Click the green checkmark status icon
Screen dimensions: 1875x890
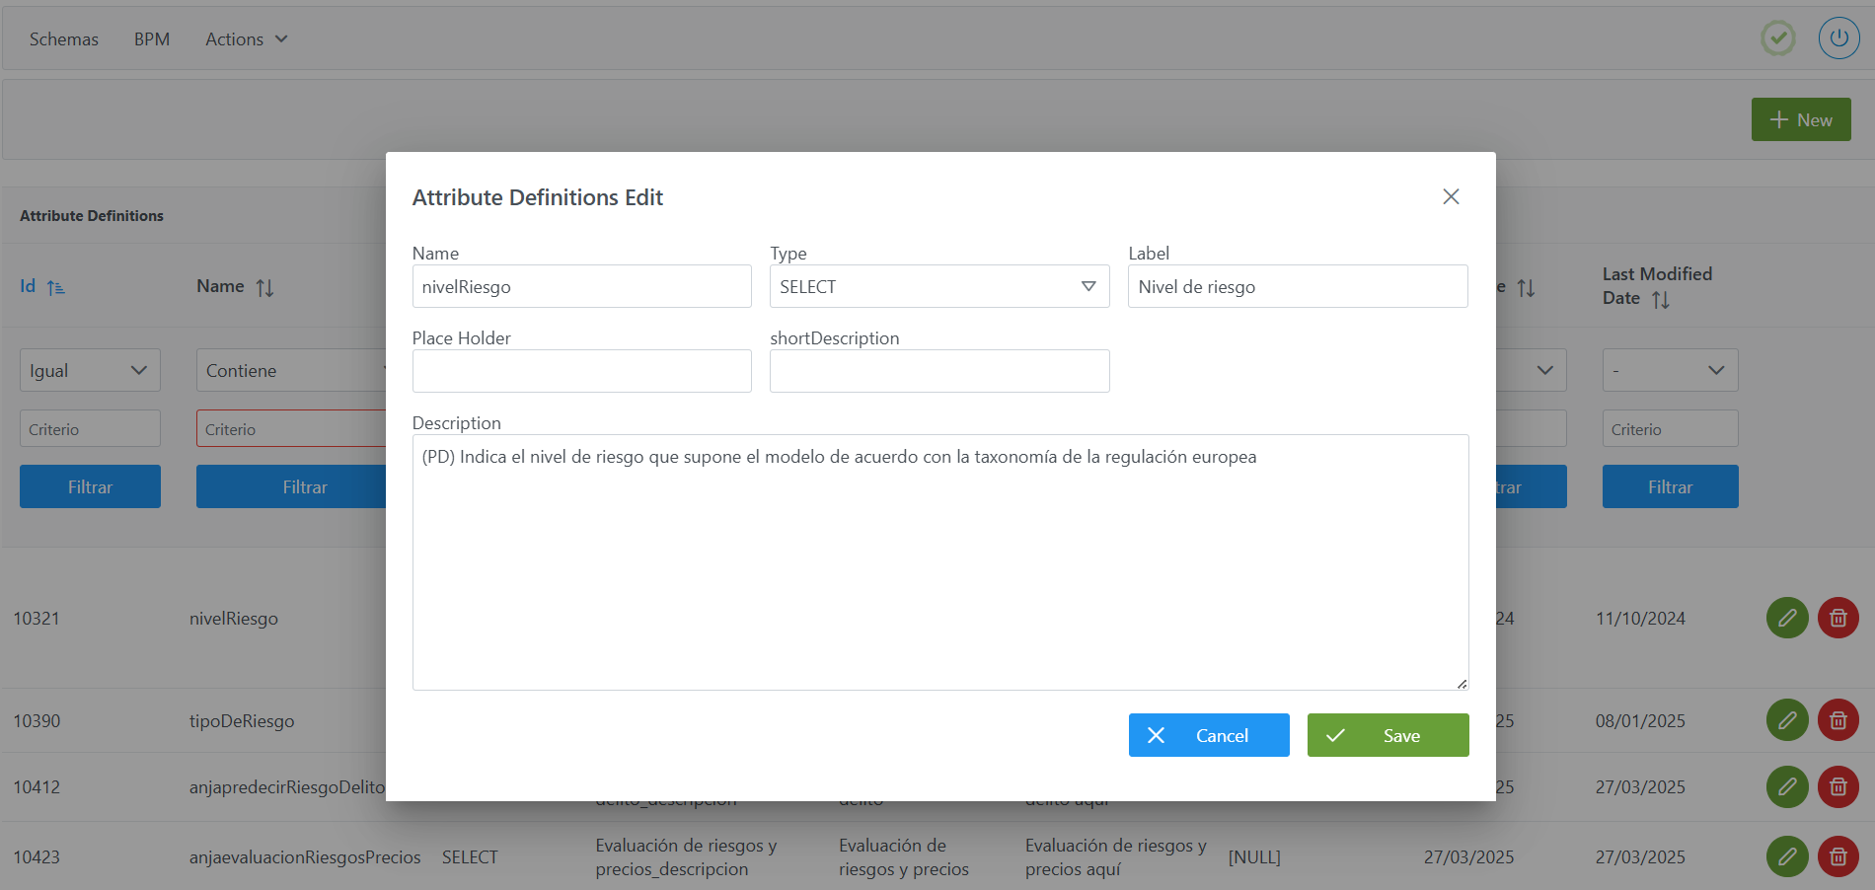pos(1778,38)
